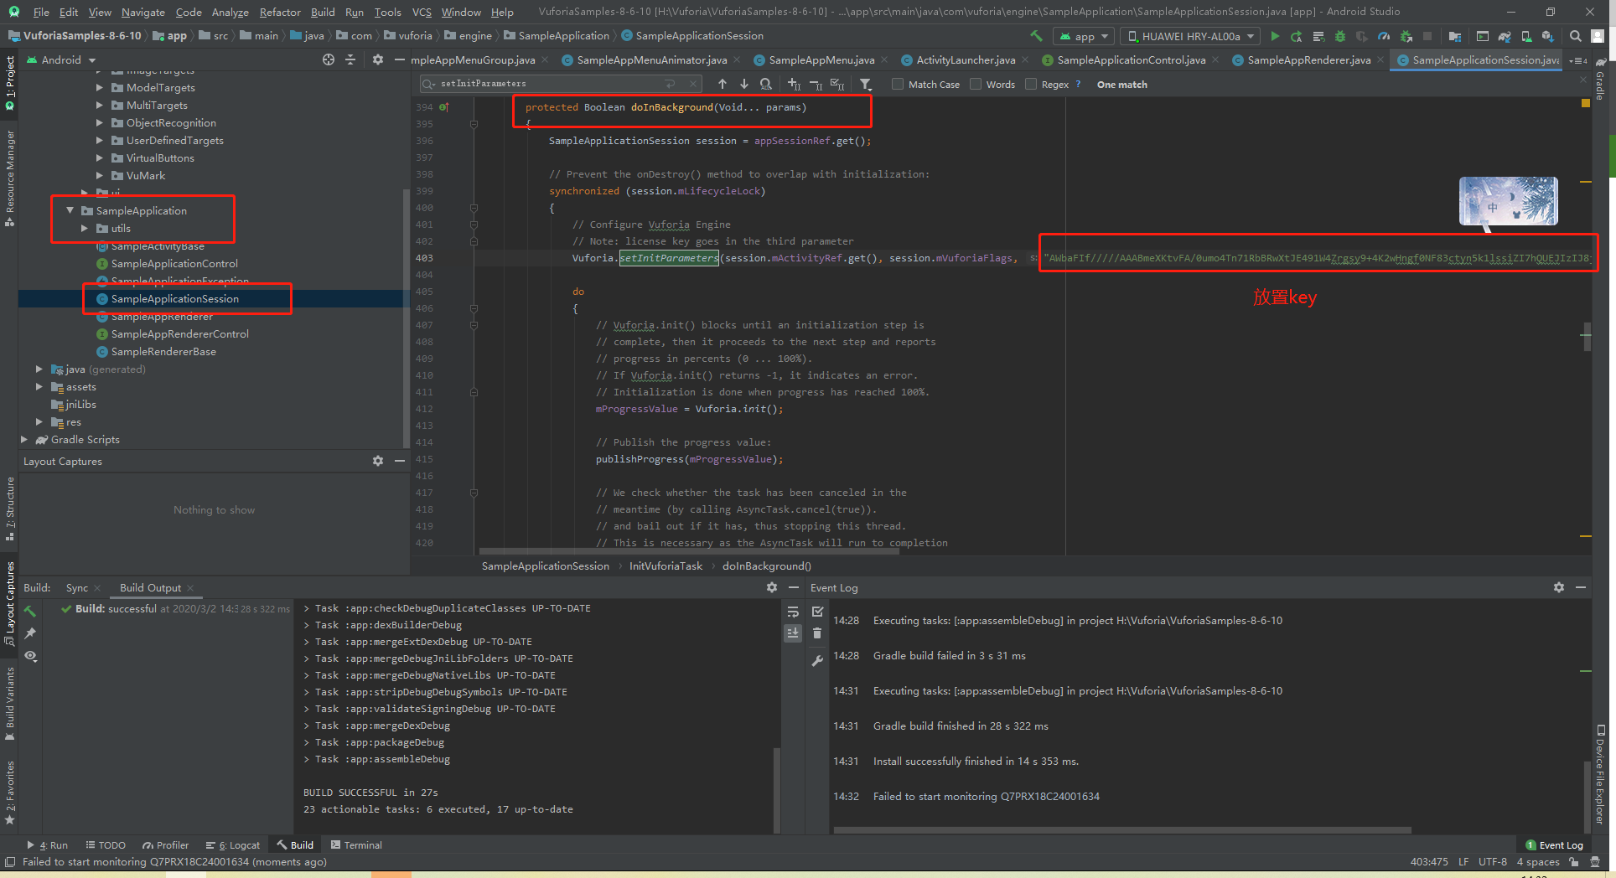
Task: Click the TODO tool window button
Action: click(x=106, y=844)
